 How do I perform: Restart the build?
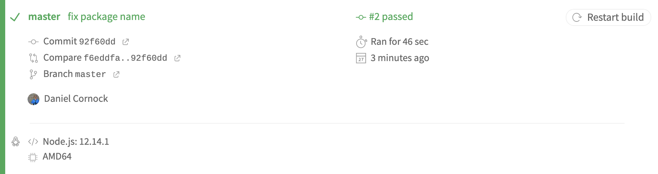[x=608, y=17]
